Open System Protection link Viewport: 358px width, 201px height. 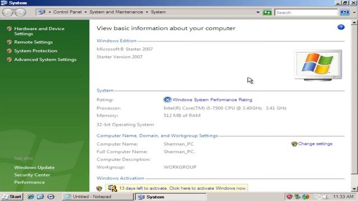[x=36, y=51]
